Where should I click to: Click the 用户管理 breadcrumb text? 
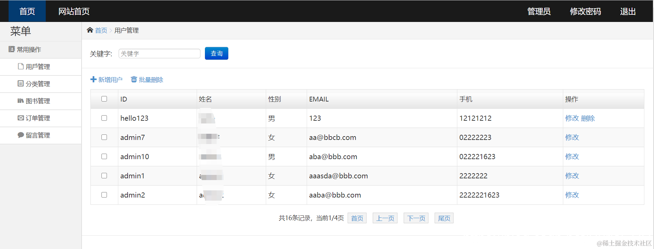(x=127, y=31)
